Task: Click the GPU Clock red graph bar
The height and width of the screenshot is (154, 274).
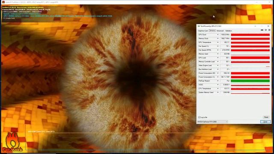Action: 250,35
